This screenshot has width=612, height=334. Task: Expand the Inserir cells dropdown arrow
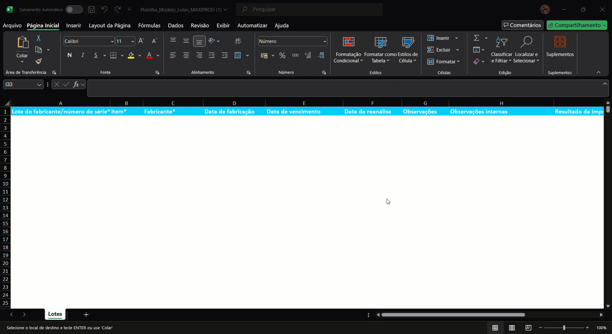pyautogui.click(x=457, y=38)
